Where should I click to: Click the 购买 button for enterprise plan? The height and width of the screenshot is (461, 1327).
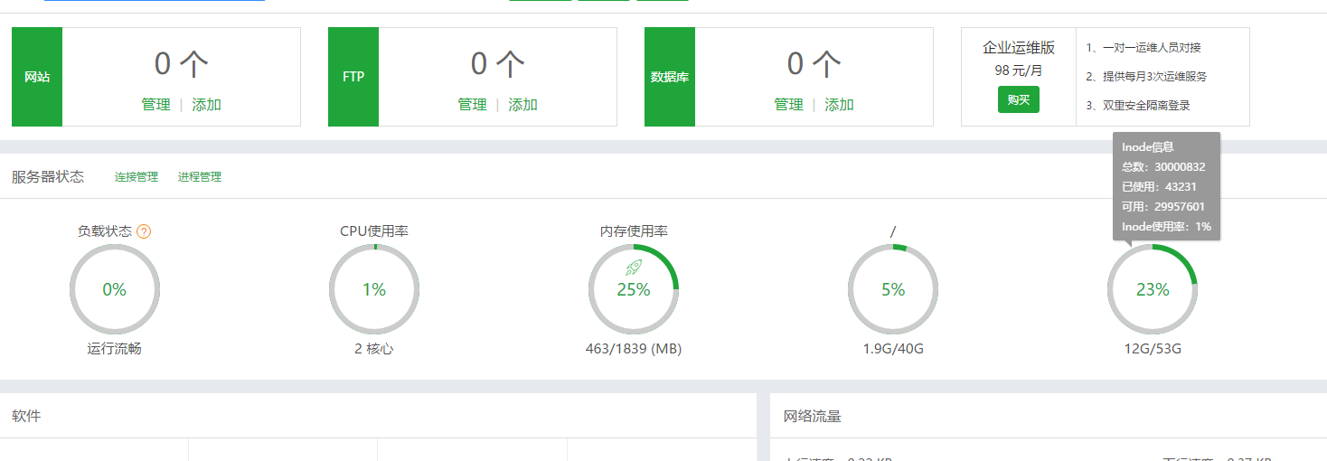coord(1019,99)
